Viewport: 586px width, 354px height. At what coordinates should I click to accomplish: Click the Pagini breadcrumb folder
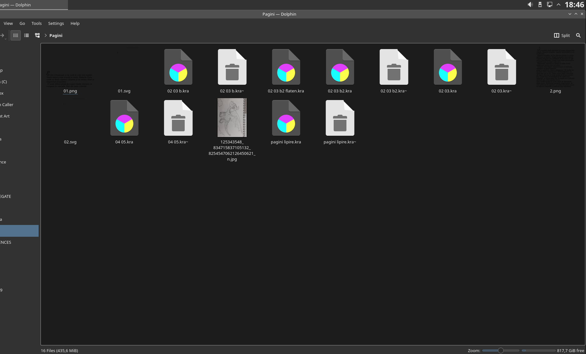coord(56,35)
